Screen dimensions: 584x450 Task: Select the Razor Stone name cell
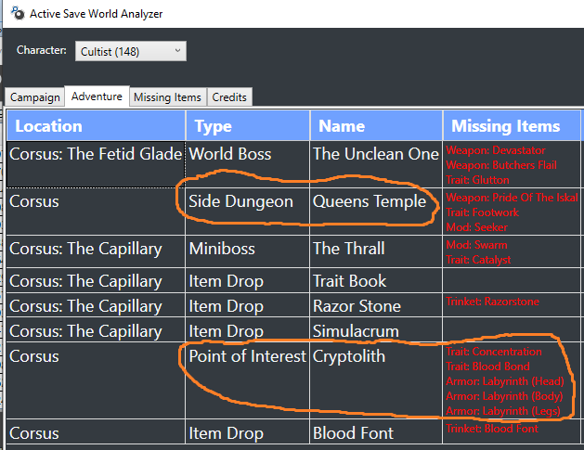(376, 305)
